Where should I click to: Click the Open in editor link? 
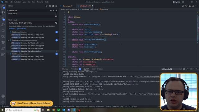(21, 29)
